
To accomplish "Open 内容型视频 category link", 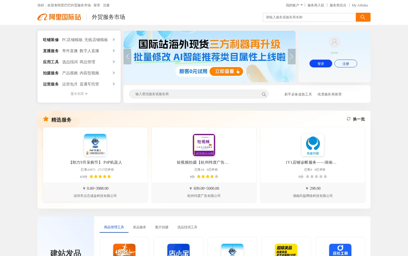I will coord(89,73).
